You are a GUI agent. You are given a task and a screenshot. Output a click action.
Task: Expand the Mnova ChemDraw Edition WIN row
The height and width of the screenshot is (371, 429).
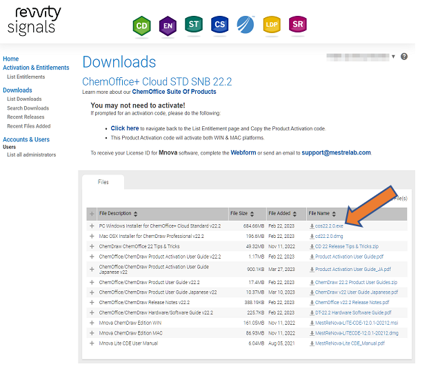pyautogui.click(x=92, y=323)
